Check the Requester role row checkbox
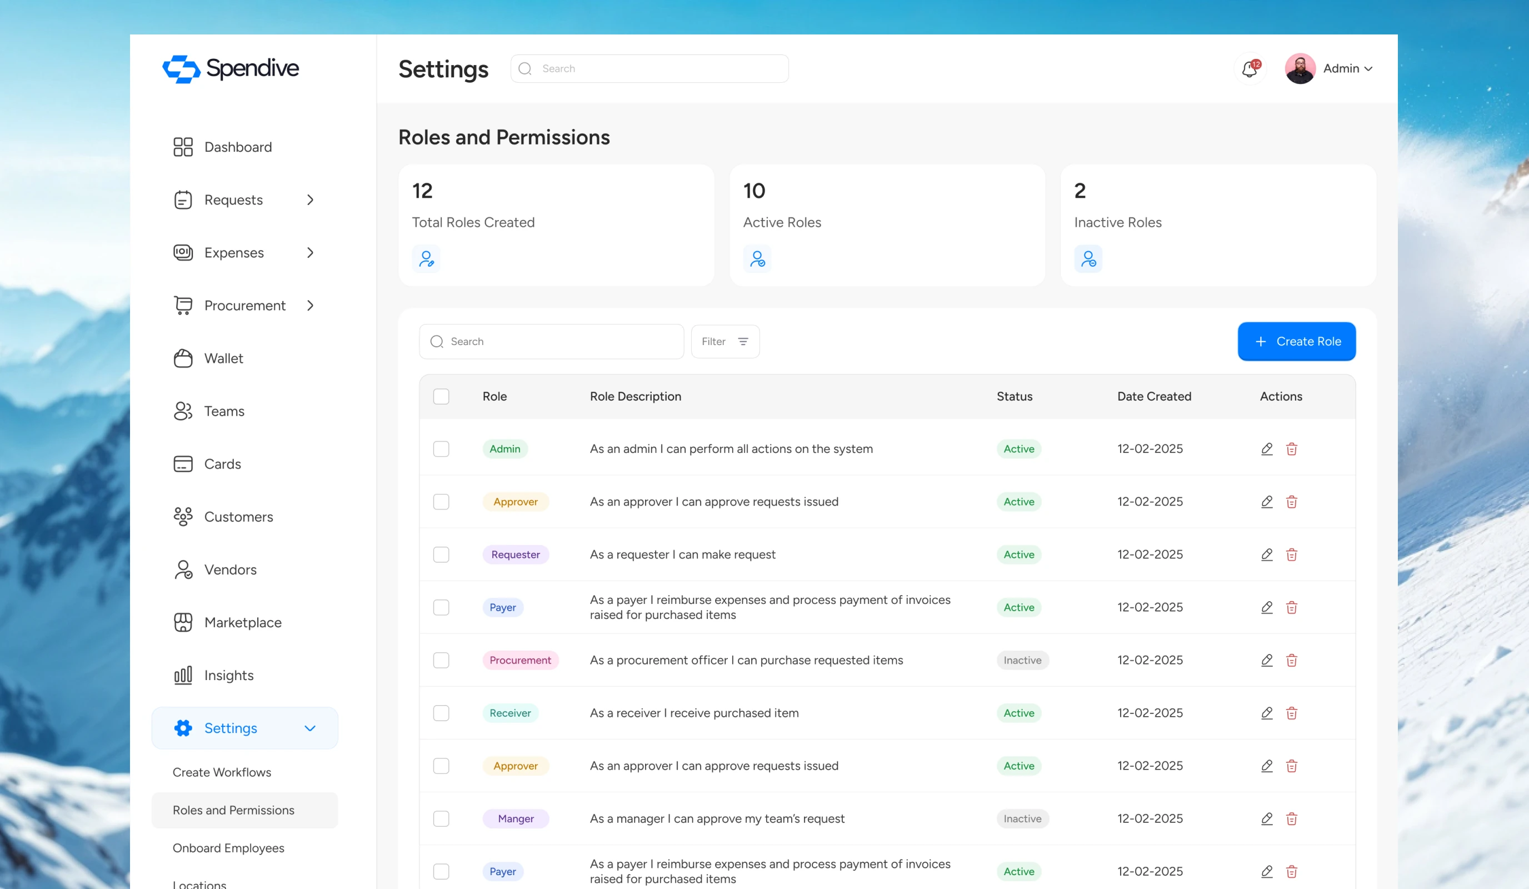The height and width of the screenshot is (889, 1529). (x=441, y=555)
